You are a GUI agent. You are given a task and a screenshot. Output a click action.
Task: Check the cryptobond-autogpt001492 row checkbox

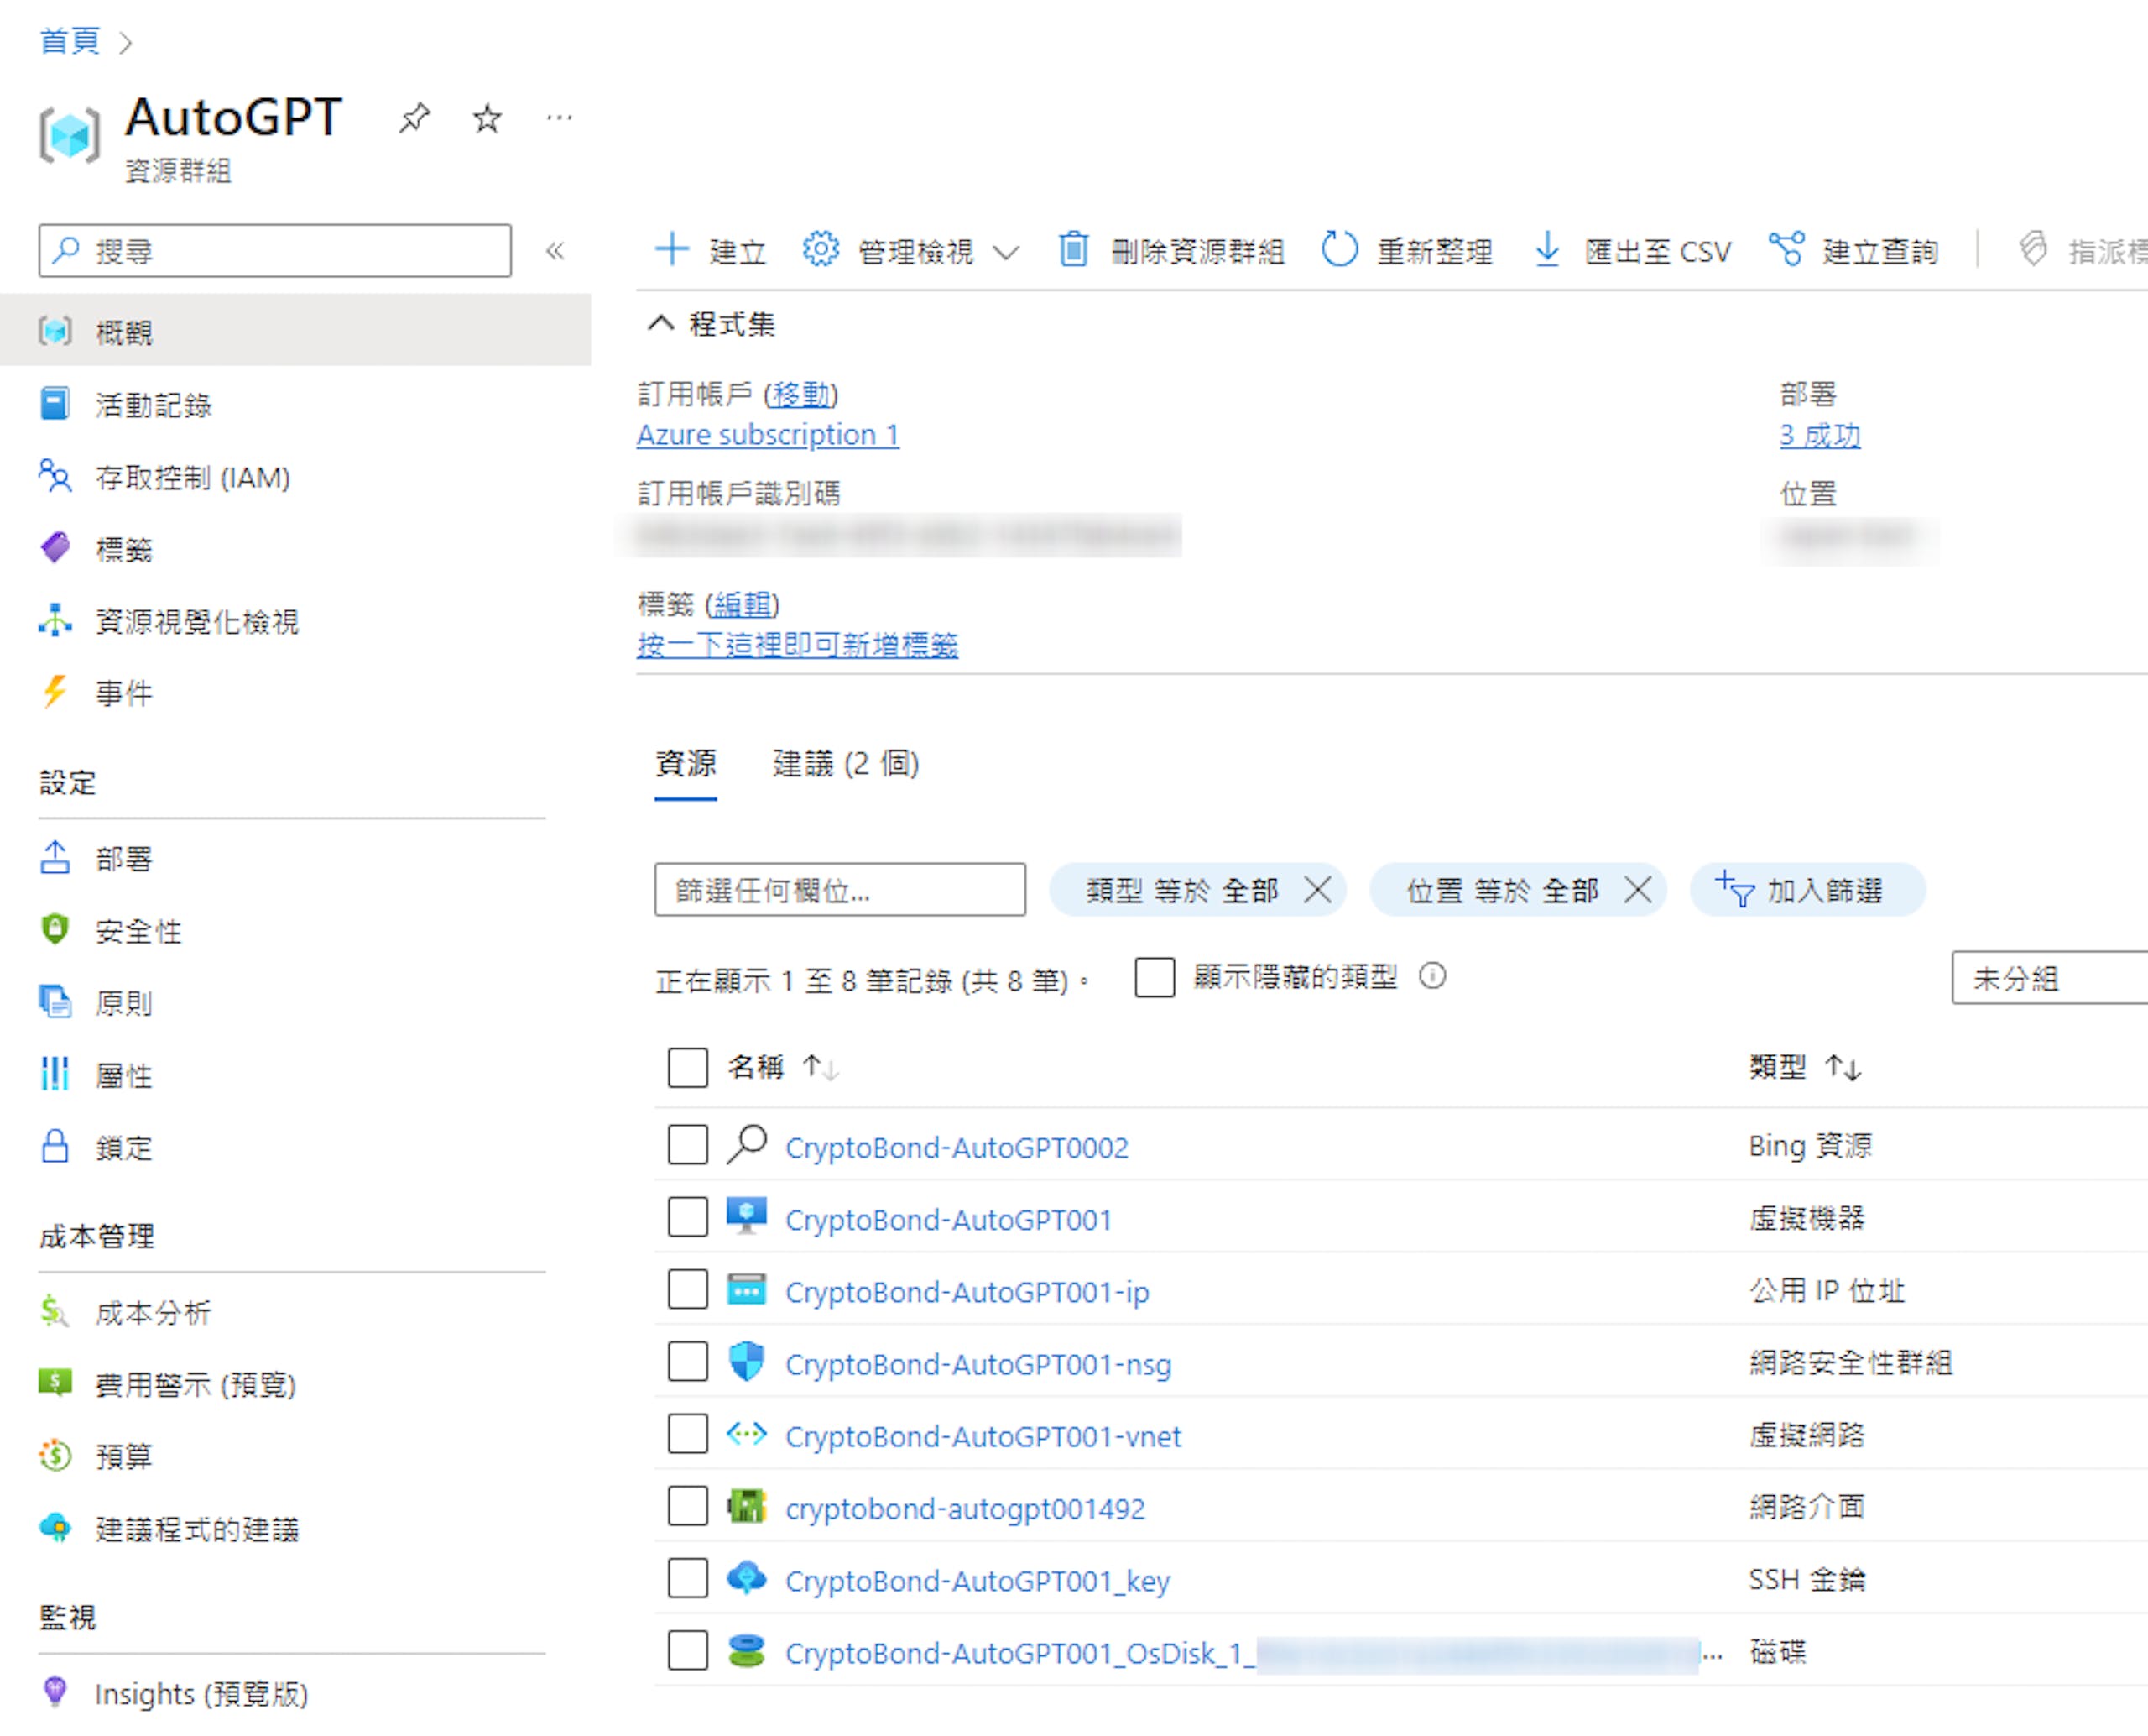click(688, 1506)
